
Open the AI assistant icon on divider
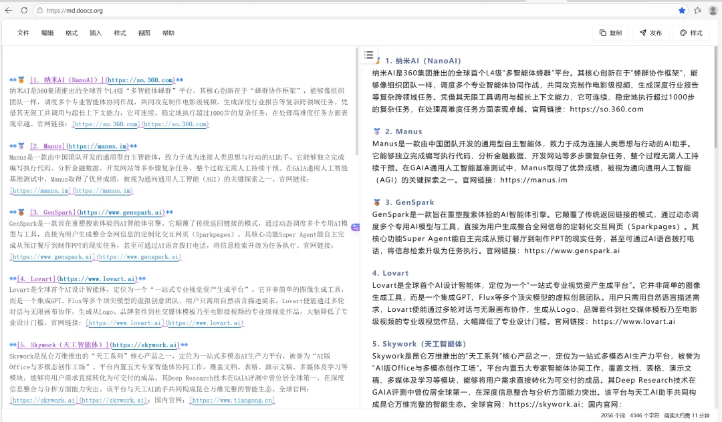click(355, 227)
